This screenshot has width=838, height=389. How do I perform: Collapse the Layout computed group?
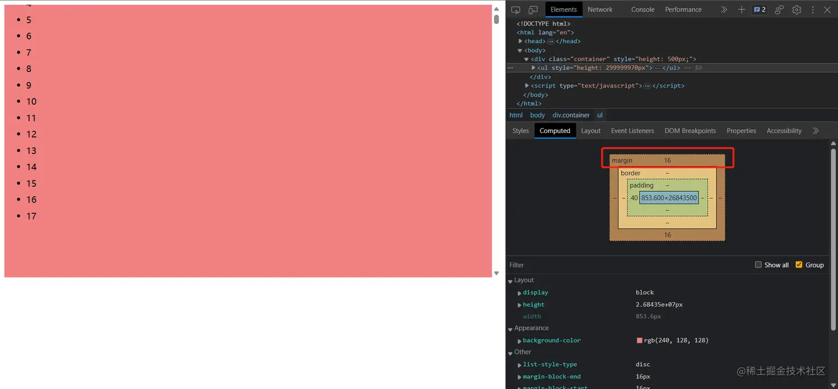[510, 281]
